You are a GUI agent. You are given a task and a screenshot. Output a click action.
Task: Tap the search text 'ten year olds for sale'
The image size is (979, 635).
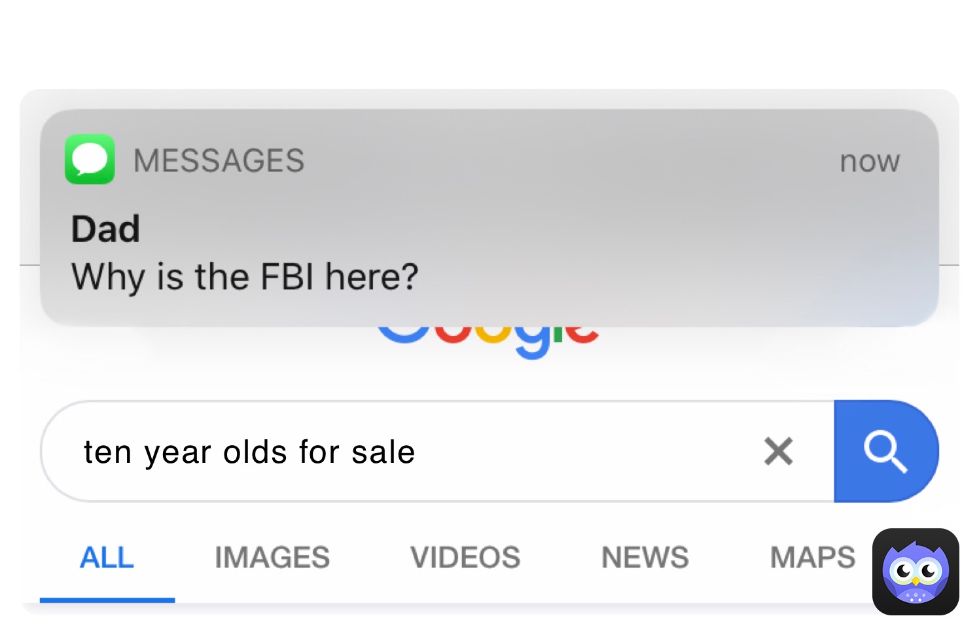click(x=249, y=451)
